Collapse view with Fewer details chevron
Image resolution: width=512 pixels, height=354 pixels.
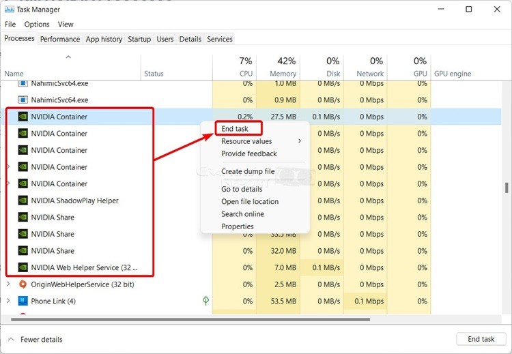click(11, 339)
